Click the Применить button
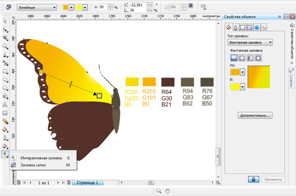Screen dimensions: 296x196 (273, 179)
